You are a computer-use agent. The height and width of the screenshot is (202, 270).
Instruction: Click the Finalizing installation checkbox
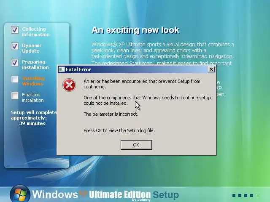point(15,96)
